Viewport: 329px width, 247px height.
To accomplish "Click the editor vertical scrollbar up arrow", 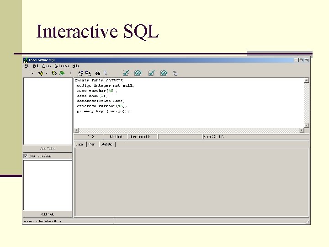I will coord(307,81).
